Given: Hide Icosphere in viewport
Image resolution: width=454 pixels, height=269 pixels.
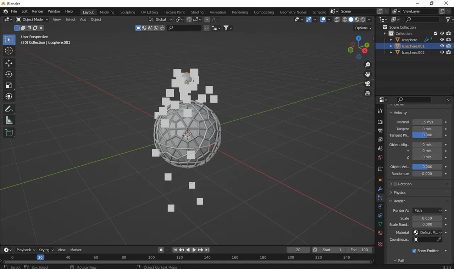Looking at the screenshot, I should click(442, 40).
